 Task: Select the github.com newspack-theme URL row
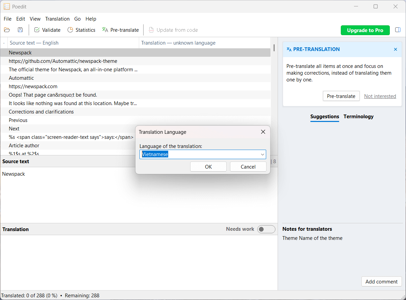135,61
